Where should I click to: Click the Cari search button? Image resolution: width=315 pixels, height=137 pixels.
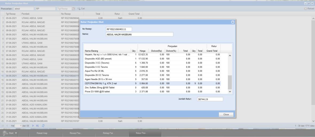[x=81, y=9]
